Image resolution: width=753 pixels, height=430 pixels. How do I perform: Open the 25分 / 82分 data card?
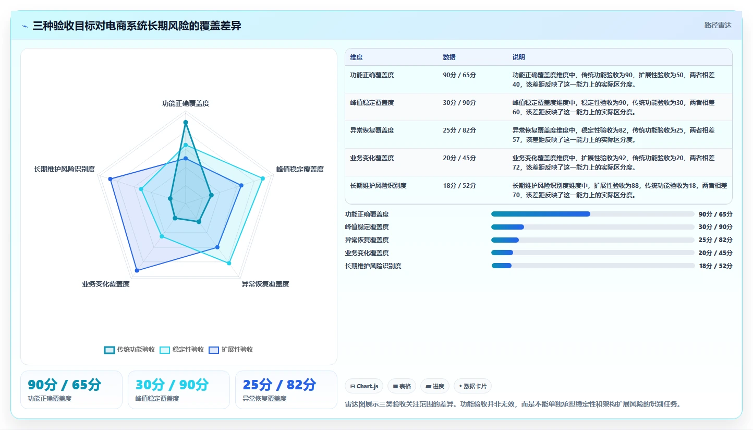pyautogui.click(x=286, y=390)
